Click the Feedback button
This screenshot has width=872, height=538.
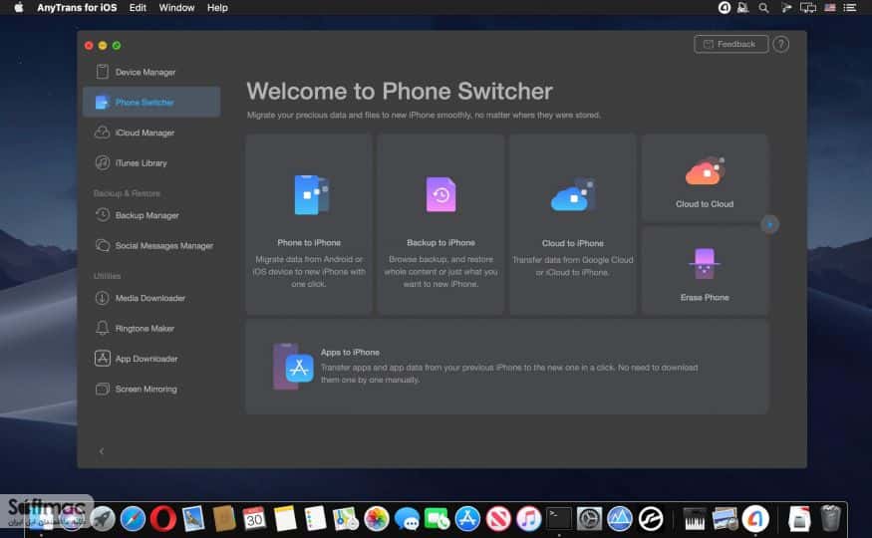point(730,45)
